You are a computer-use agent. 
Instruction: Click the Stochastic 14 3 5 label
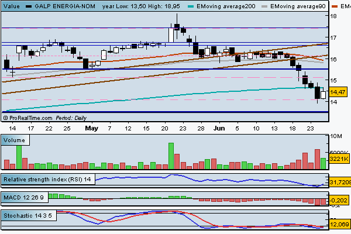[29, 216]
